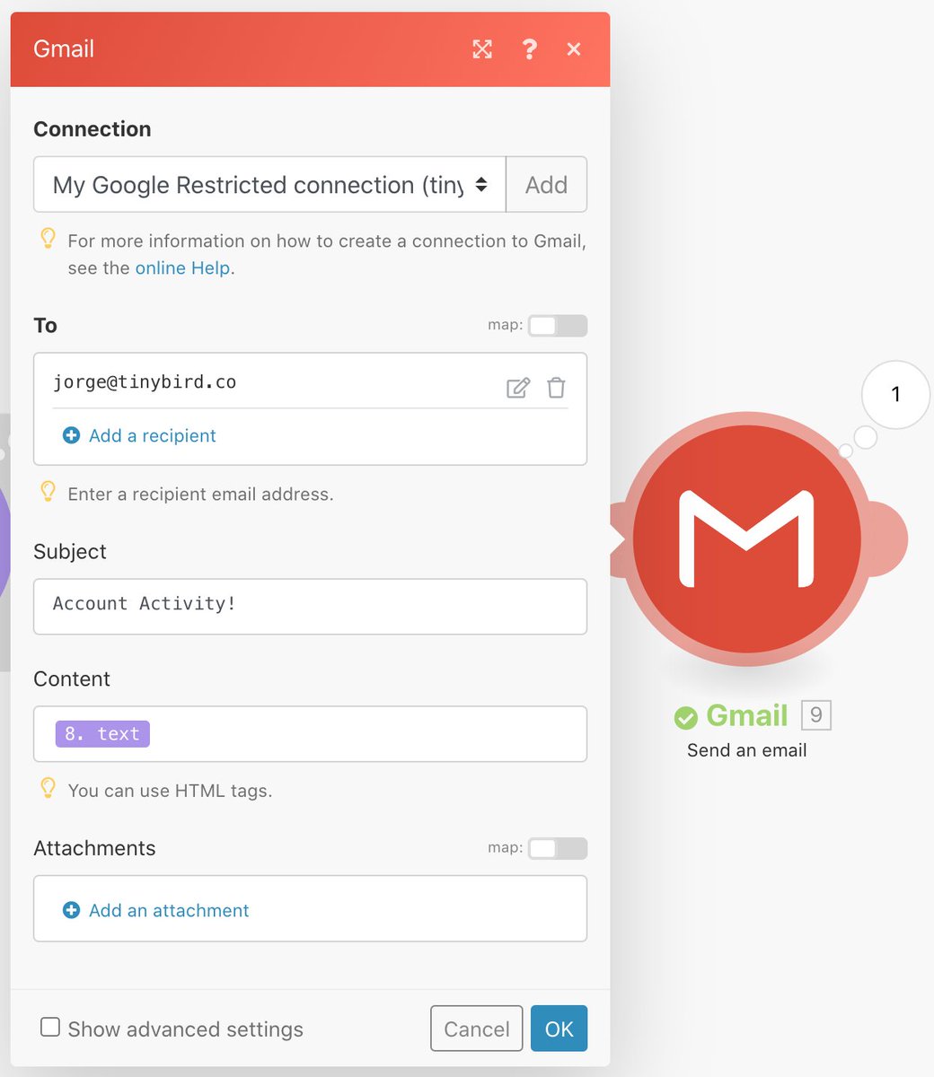The height and width of the screenshot is (1077, 934).
Task: Click the dropdown arrows in Connection selector
Action: (x=481, y=185)
